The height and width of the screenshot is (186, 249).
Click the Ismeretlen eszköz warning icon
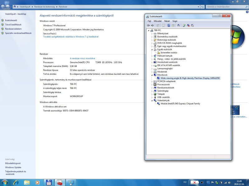(x=158, y=53)
